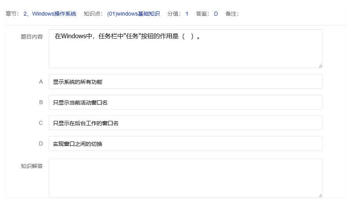351x209 pixels.
Task: Click option C field "只显示在后台工作的窗口名"
Action: click(185, 123)
